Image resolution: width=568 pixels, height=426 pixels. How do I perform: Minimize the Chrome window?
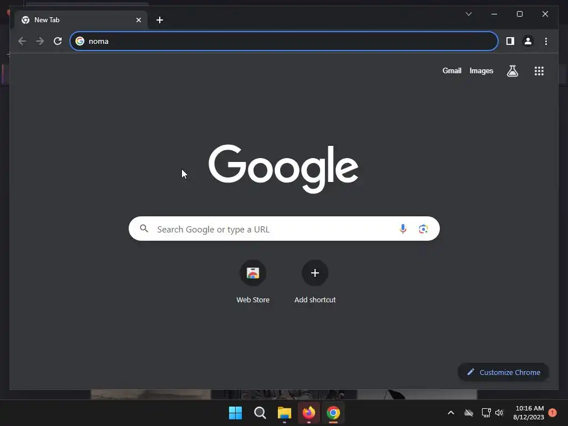[494, 14]
